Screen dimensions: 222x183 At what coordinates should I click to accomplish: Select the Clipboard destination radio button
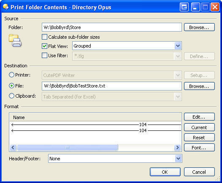pyautogui.click(x=12, y=96)
